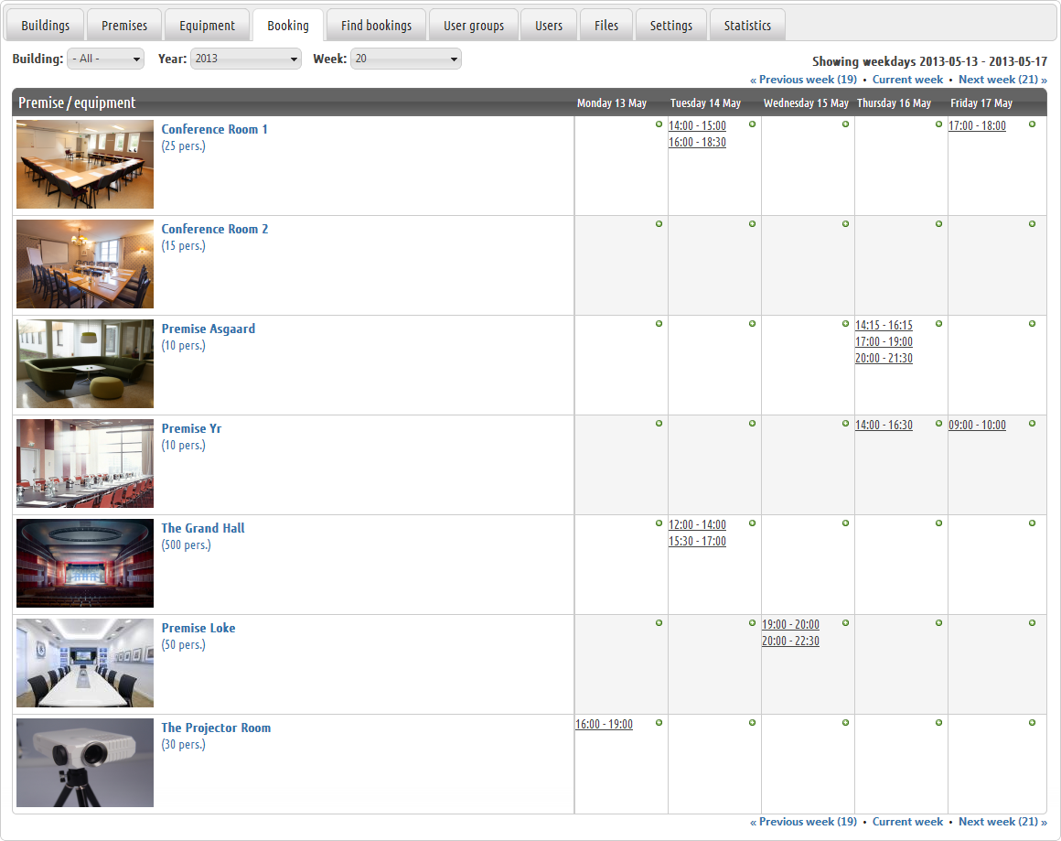Image resolution: width=1061 pixels, height=841 pixels.
Task: Click add-booking icon for Conference Room 1 Wednesday
Action: pos(846,124)
